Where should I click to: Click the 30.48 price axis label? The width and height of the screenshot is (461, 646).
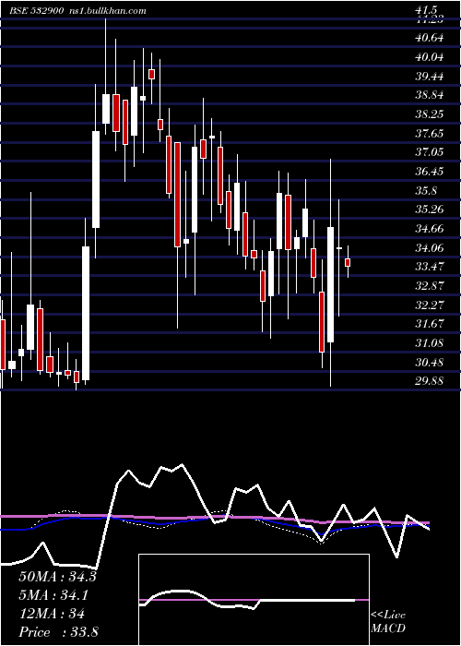(430, 363)
